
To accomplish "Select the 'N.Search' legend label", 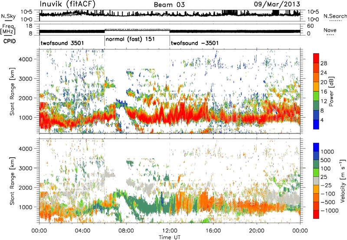I will click(x=335, y=16).
